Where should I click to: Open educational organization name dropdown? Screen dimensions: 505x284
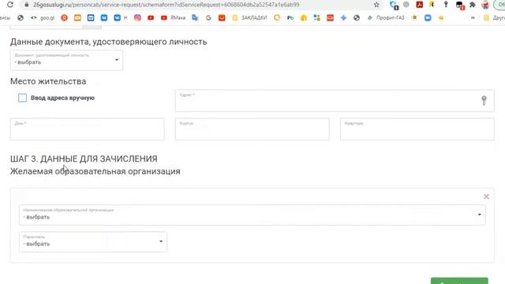tap(252, 215)
